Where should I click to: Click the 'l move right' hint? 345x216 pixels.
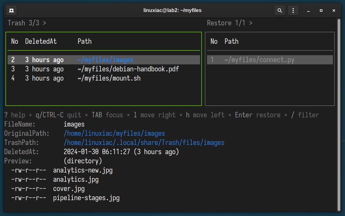click(155, 115)
